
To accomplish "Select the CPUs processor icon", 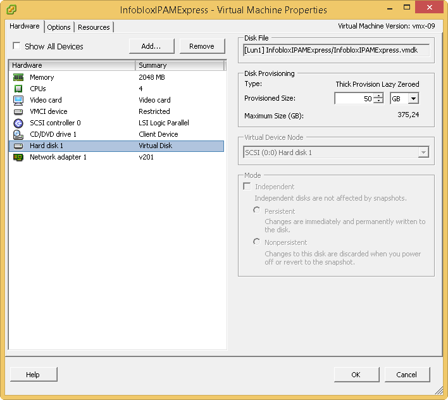I will pos(18,89).
